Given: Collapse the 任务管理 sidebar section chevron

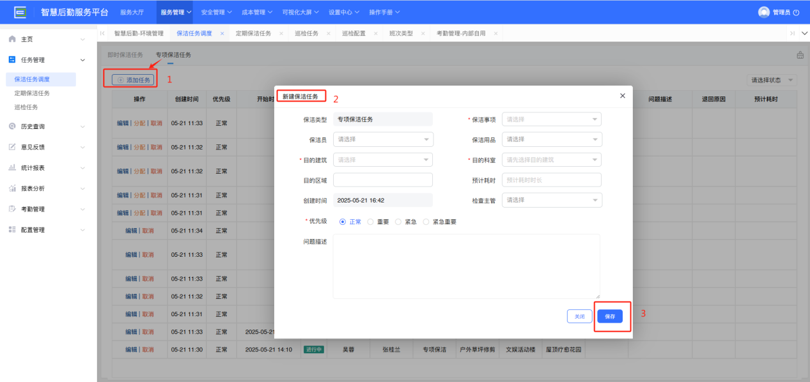Looking at the screenshot, I should tap(82, 60).
